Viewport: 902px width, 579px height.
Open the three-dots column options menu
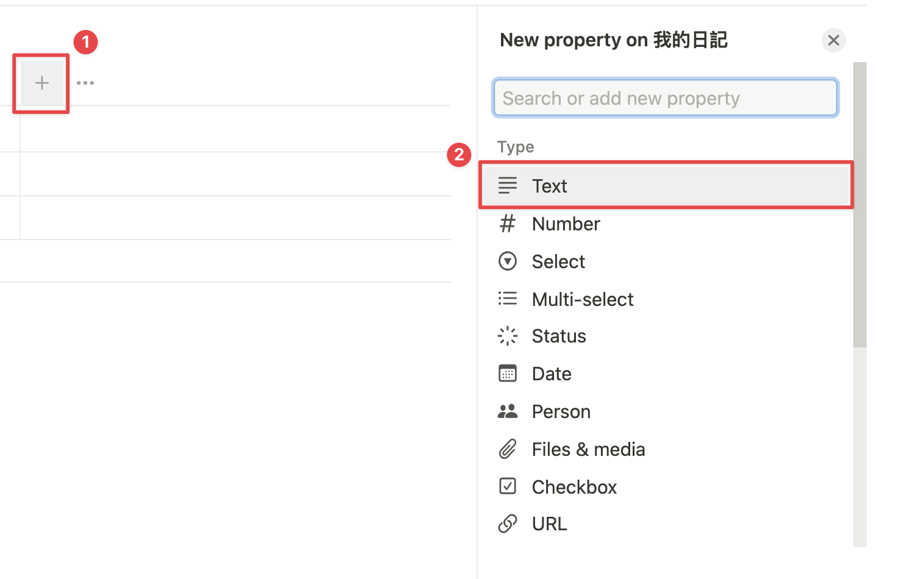point(85,83)
